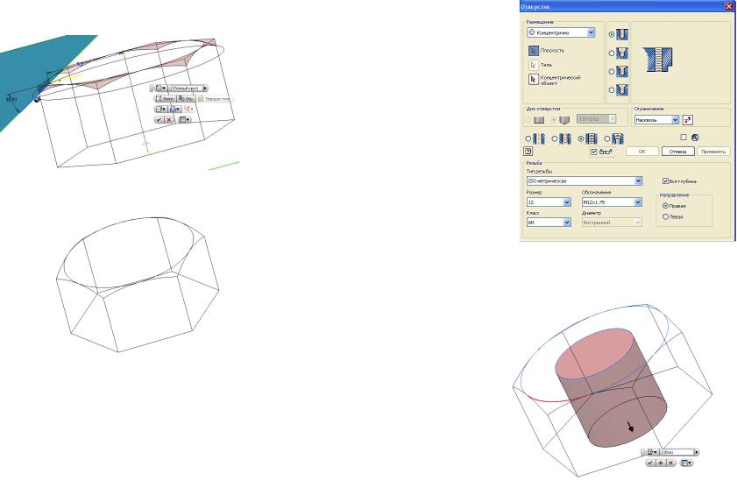Select the Плоскость face selector icon
Viewport: 737px width, 481px height.
click(533, 50)
